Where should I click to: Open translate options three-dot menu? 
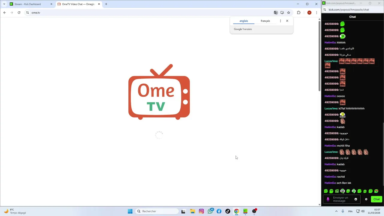[x=280, y=21]
